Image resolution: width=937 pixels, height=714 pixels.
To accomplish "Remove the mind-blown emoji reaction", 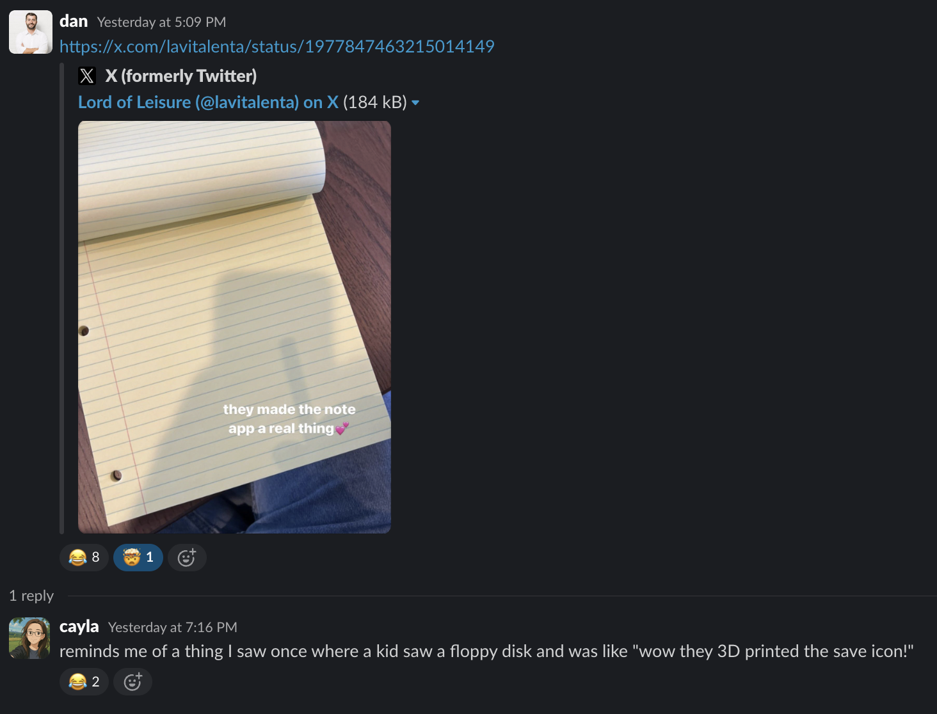I will pos(138,557).
